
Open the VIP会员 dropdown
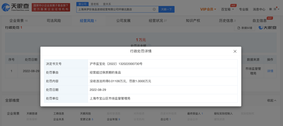[x=208, y=9]
